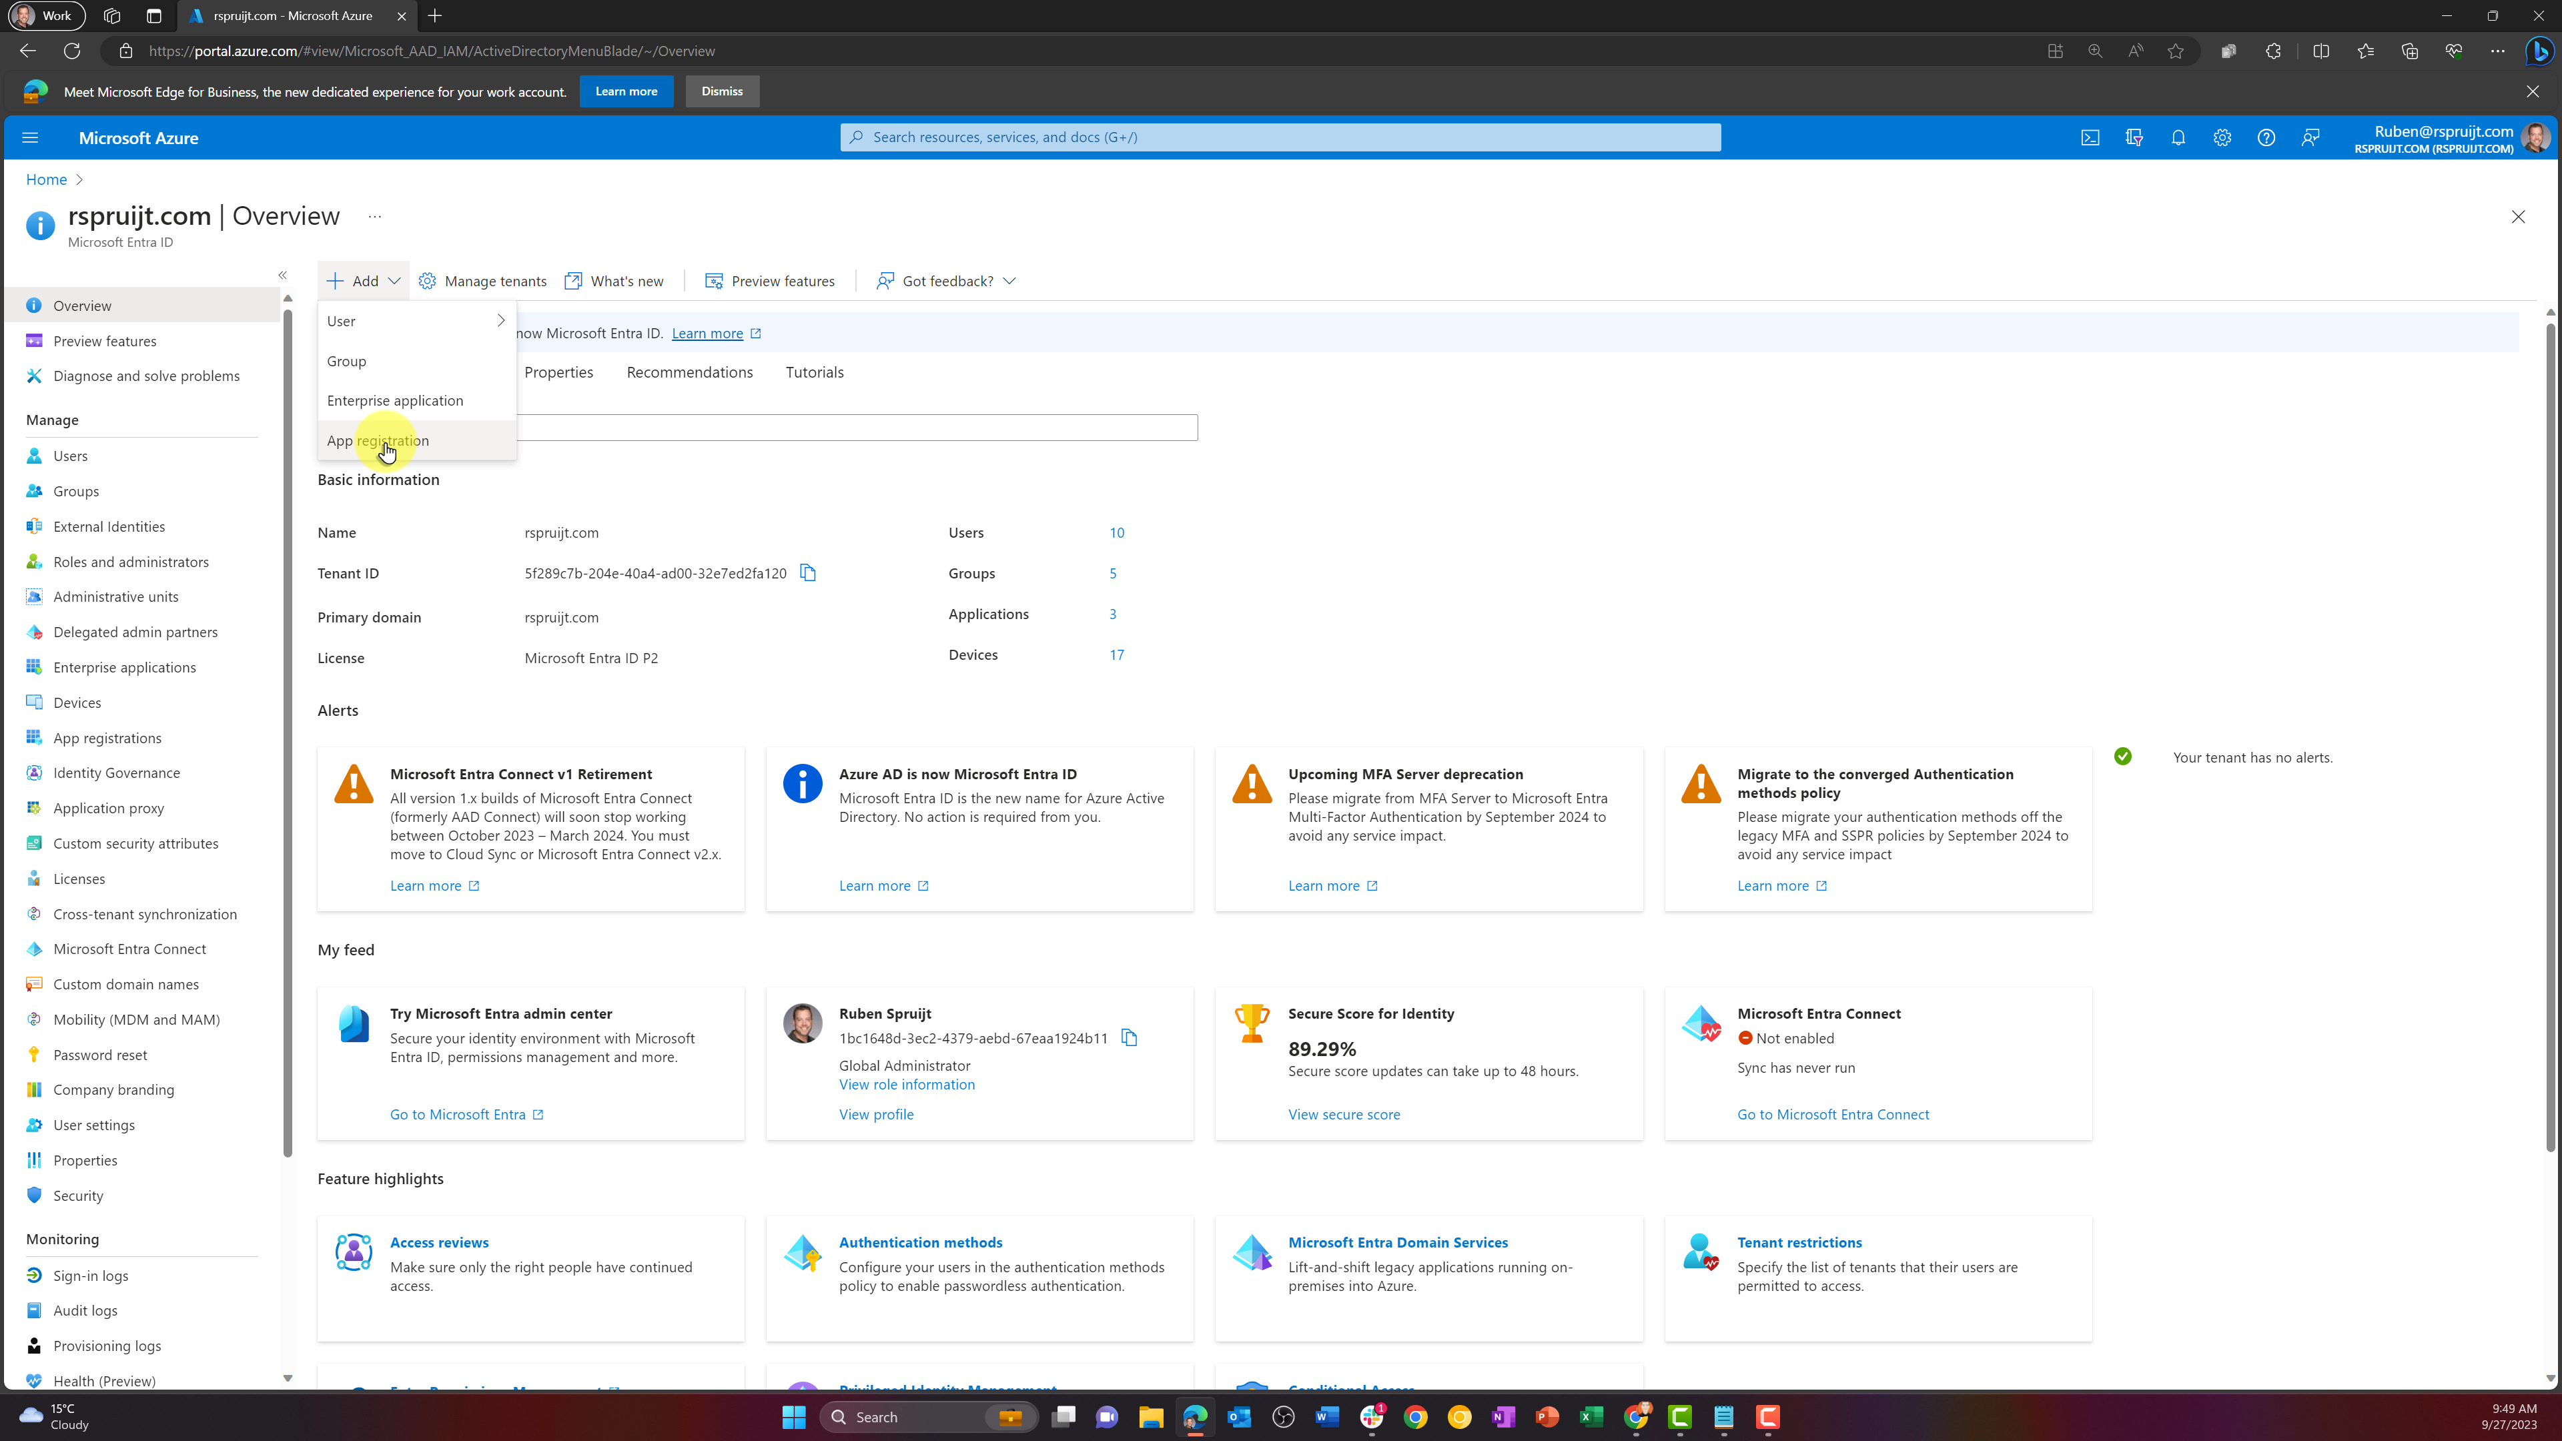Open the portal settings gear
Screen dimensions: 2562x1441
[x=2222, y=137]
